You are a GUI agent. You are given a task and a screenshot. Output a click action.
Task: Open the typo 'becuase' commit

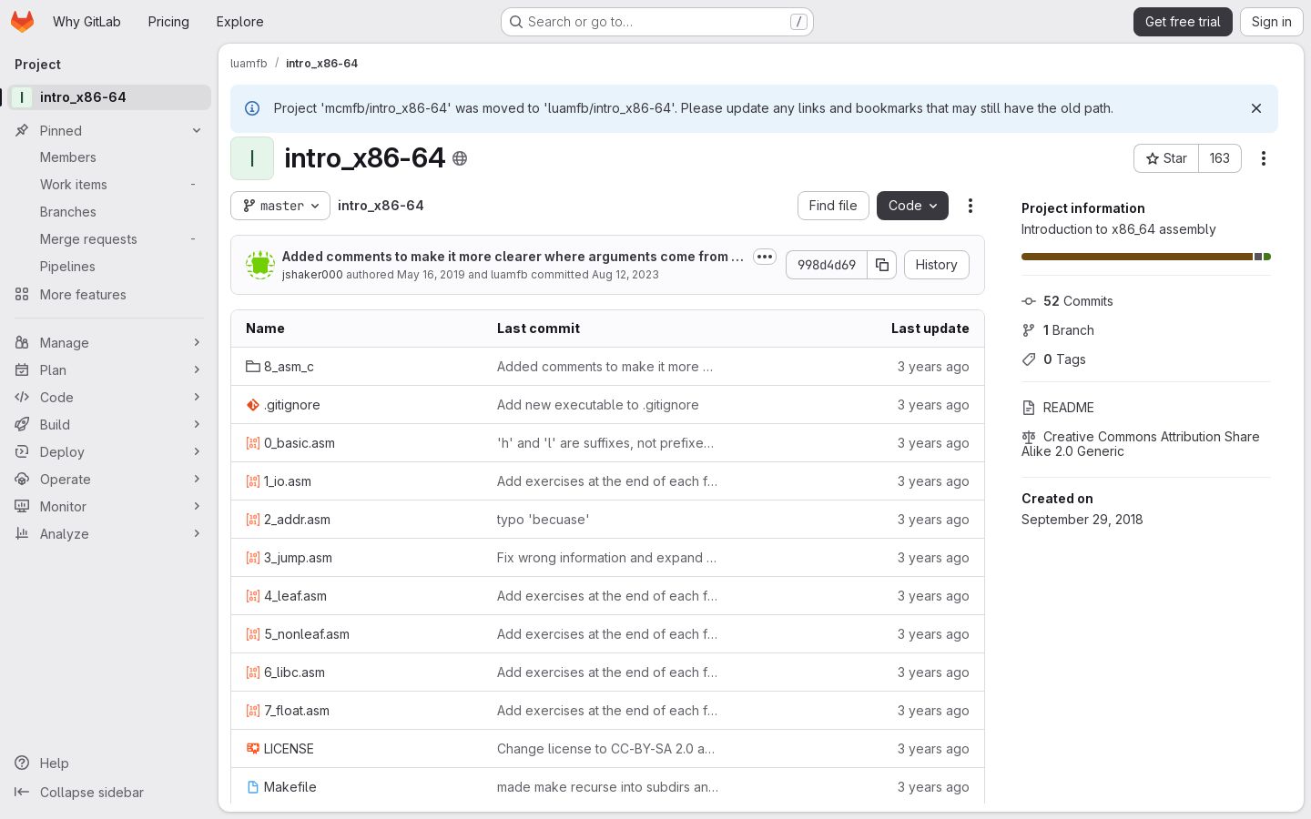tap(543, 520)
